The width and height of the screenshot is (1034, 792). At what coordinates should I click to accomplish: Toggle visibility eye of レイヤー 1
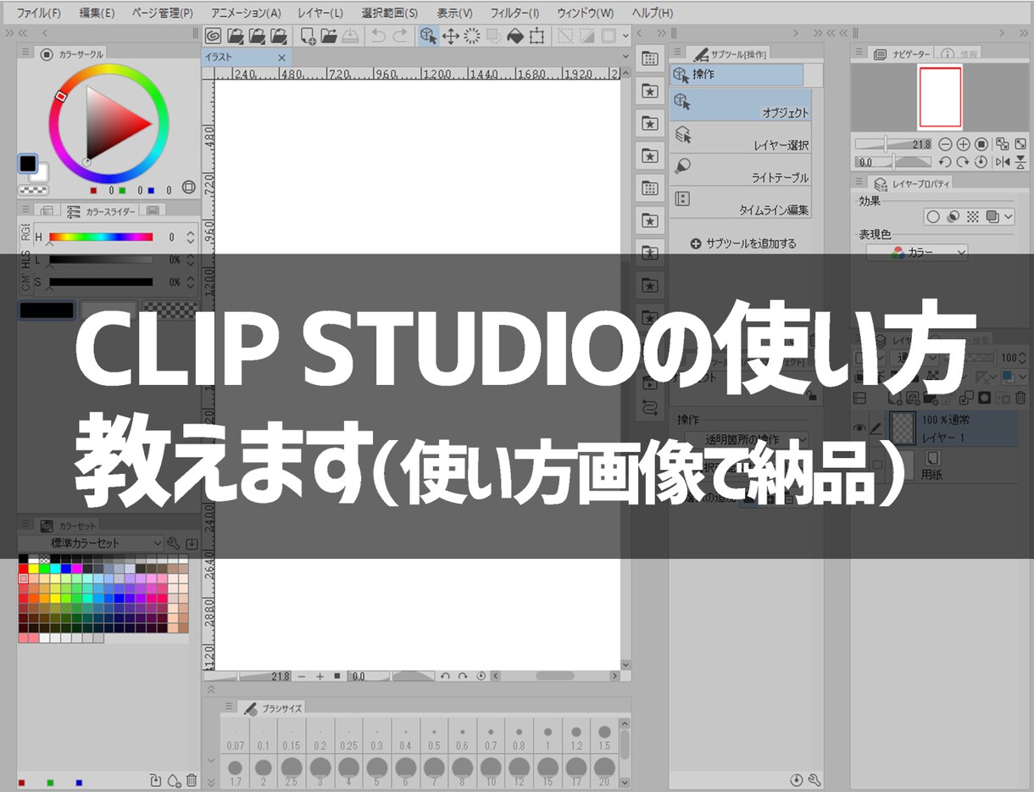859,428
